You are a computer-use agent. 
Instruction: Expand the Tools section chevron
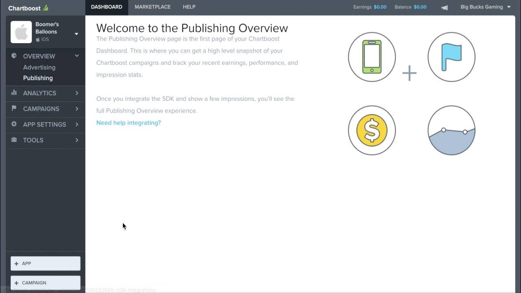click(x=77, y=140)
